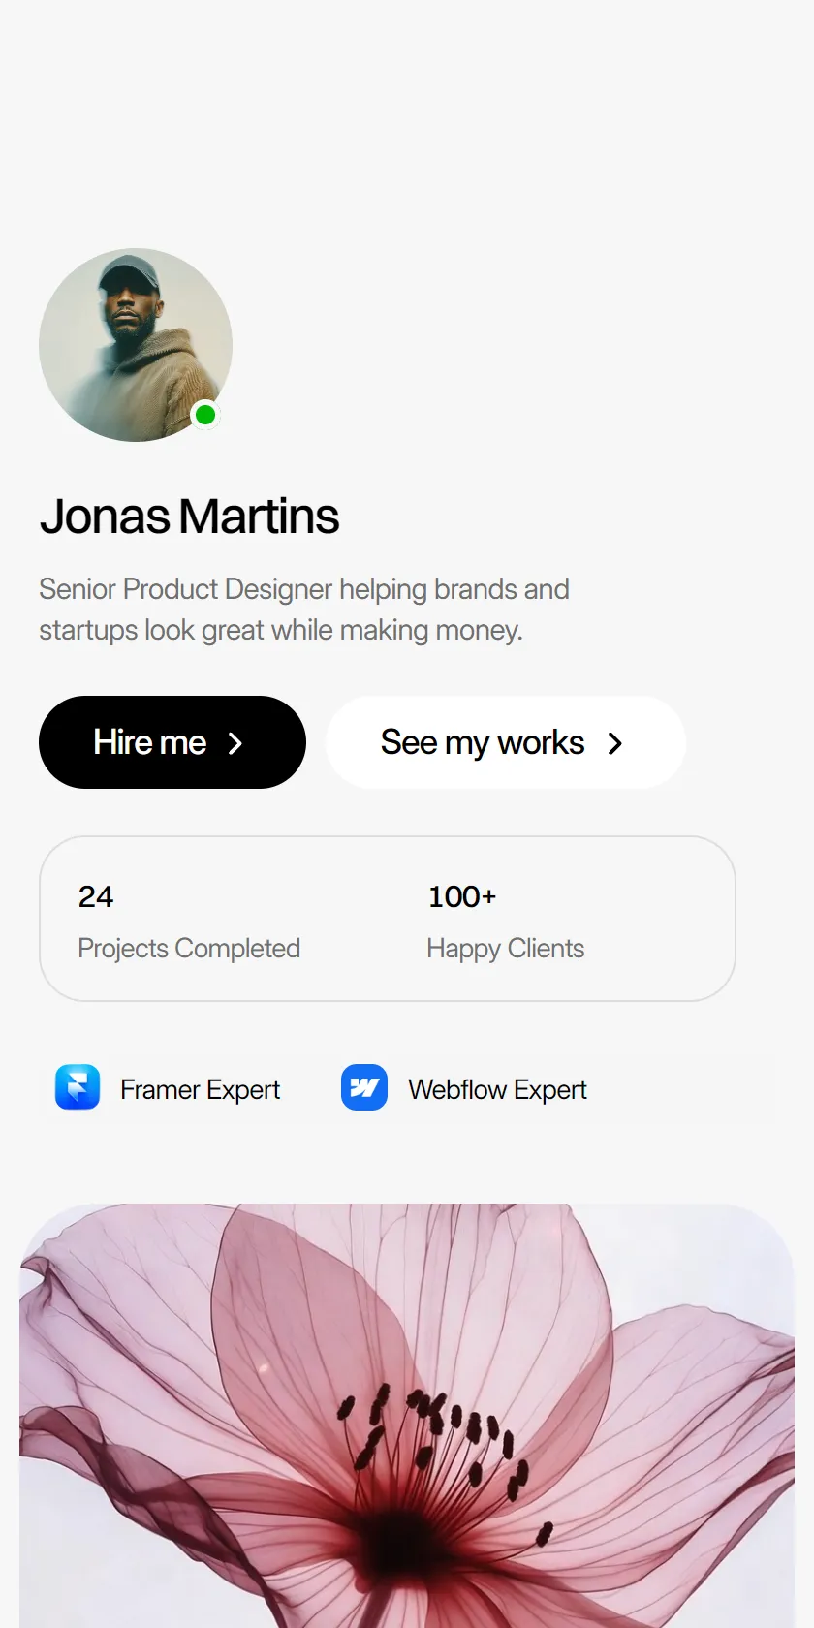Click the 24 projects number
Screen dimensions: 814x1628
pyautogui.click(x=96, y=896)
